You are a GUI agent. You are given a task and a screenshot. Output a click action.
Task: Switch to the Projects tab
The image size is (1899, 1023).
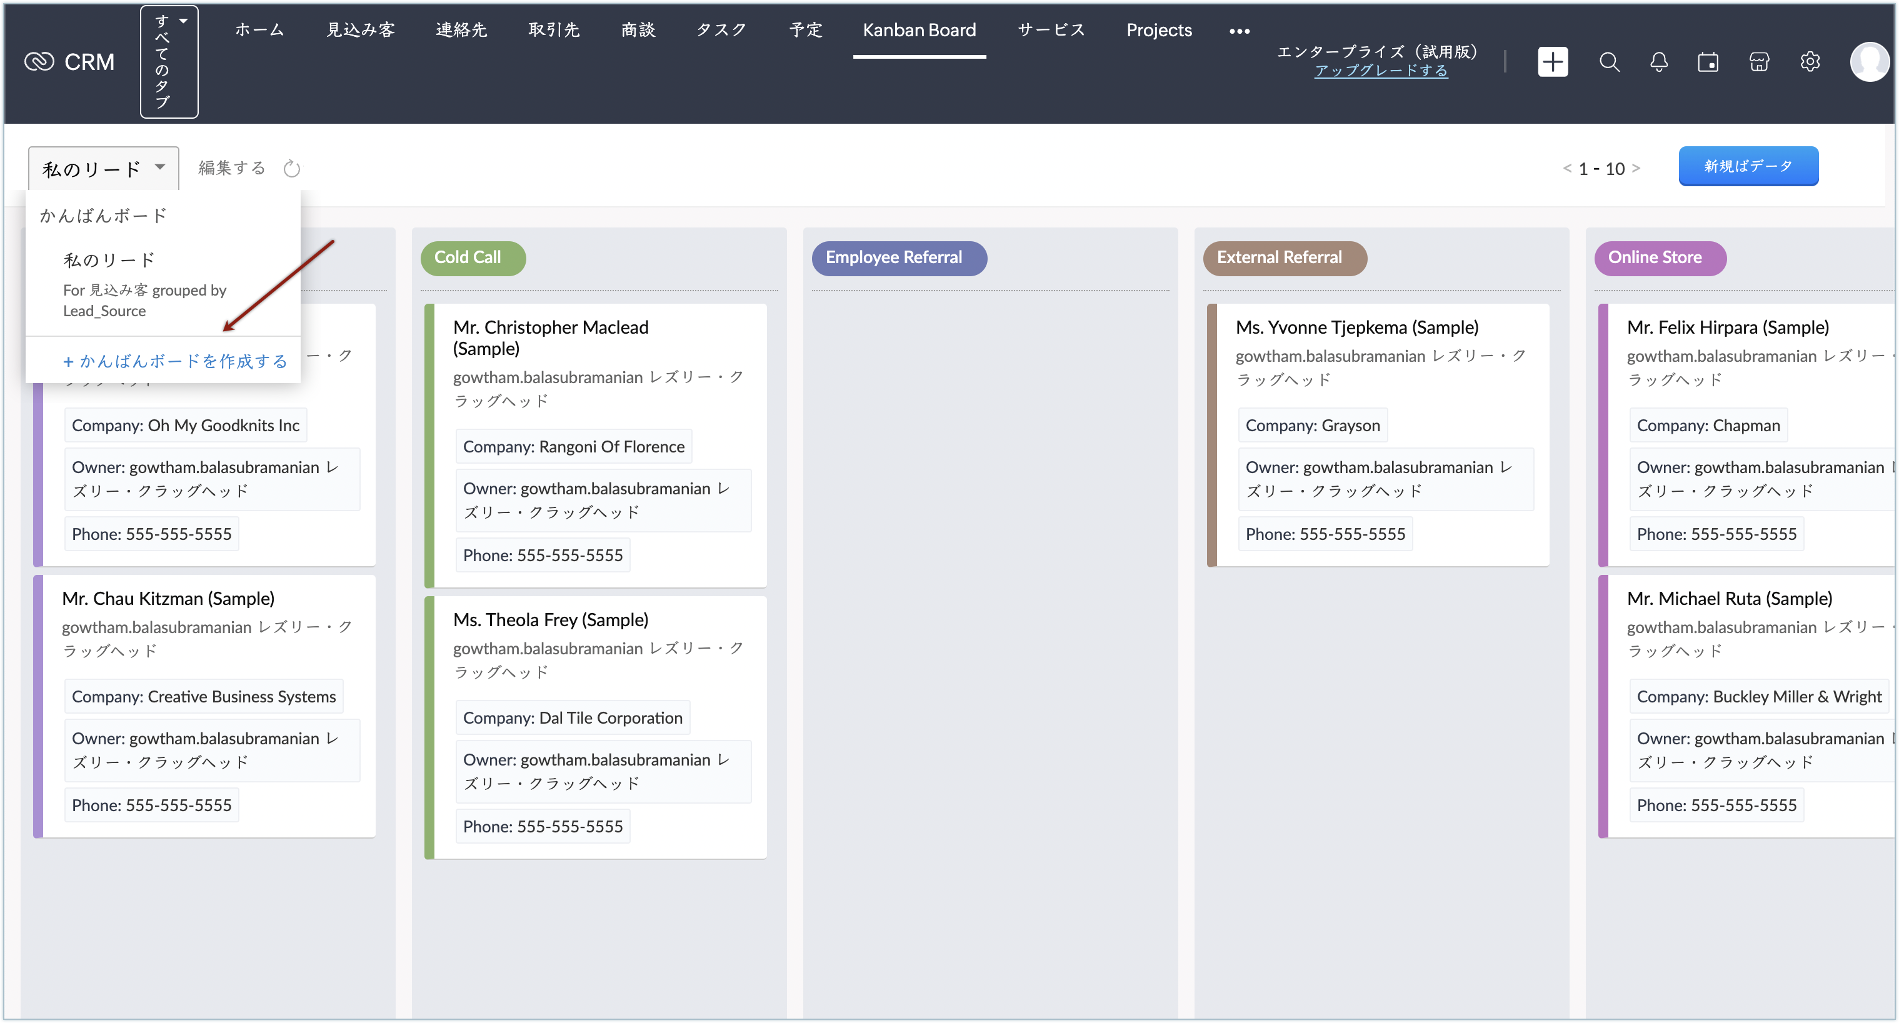[x=1159, y=30]
